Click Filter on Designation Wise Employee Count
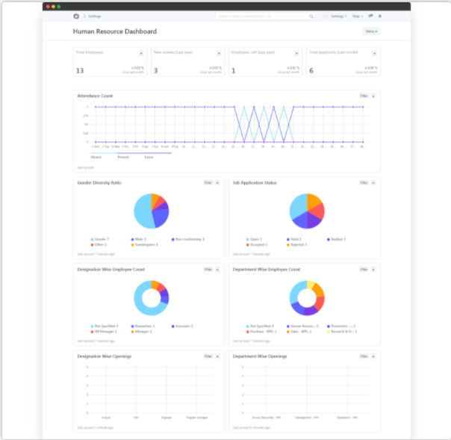The width and height of the screenshot is (451, 440). pyautogui.click(x=208, y=269)
